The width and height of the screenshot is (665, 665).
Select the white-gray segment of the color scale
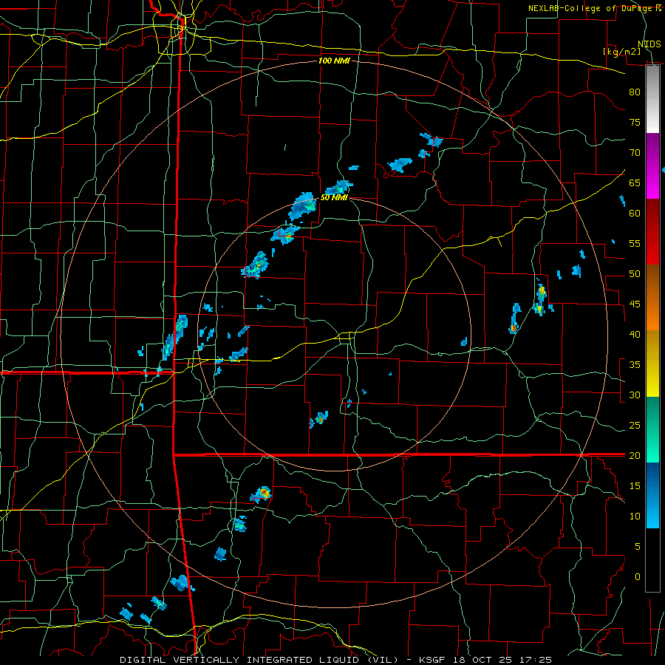pyautogui.click(x=652, y=100)
